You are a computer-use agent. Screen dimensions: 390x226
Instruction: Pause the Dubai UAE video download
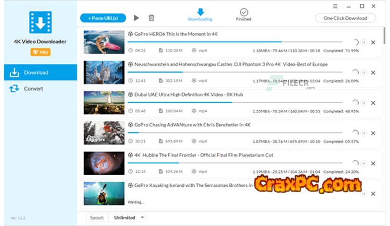363,103
